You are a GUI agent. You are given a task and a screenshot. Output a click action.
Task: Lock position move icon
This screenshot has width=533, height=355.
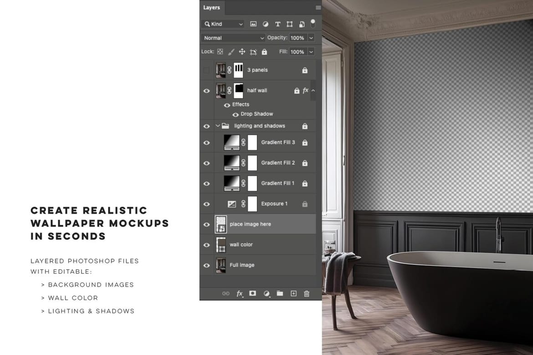tap(242, 51)
